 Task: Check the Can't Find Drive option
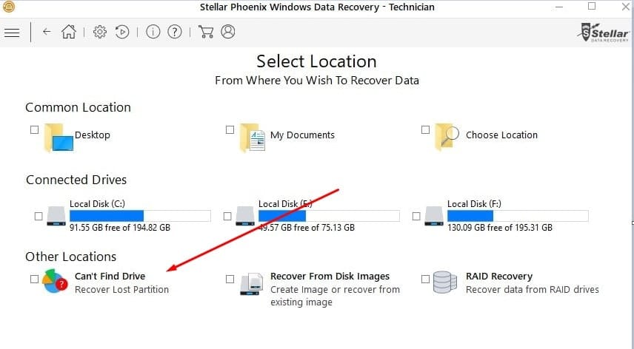click(x=34, y=279)
